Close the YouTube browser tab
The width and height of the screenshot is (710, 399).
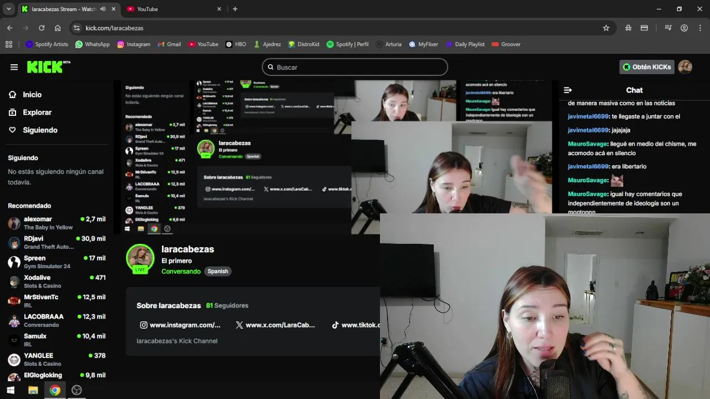coord(219,9)
